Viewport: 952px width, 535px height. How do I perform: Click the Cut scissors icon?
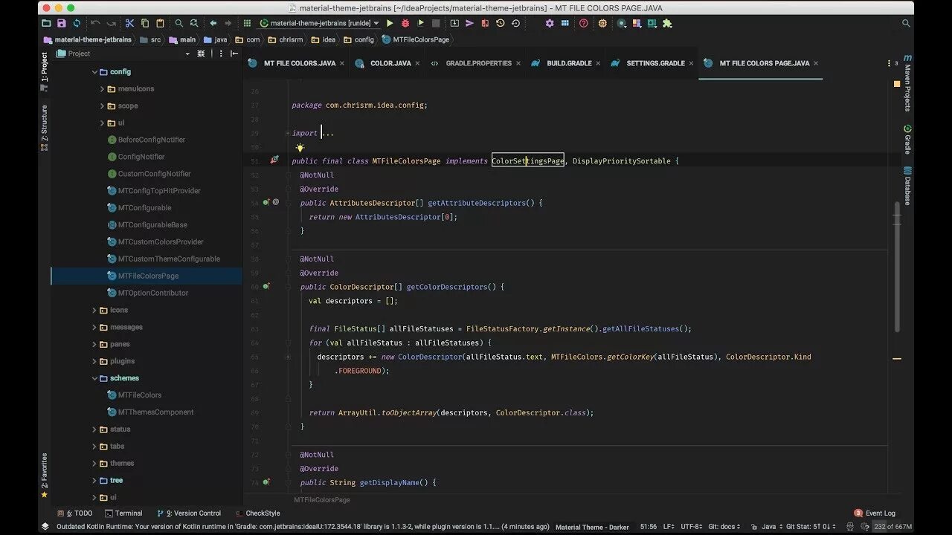(x=129, y=23)
